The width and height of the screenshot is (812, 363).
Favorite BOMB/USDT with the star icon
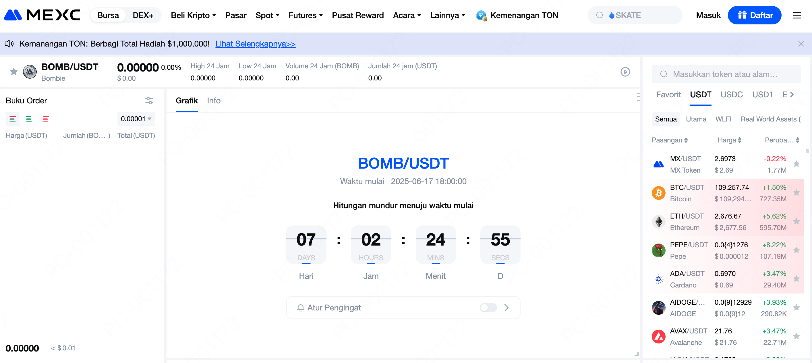[x=13, y=72]
